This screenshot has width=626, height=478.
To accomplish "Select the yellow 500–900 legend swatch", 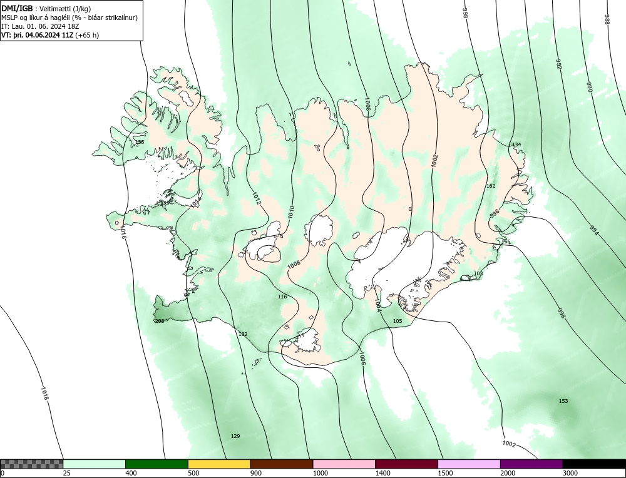I will pyautogui.click(x=219, y=464).
